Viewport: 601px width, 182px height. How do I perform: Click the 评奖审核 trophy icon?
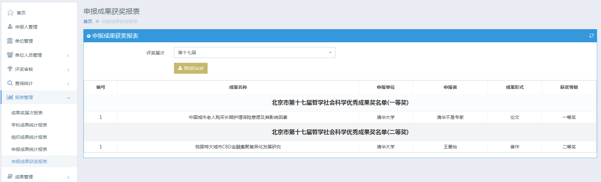pos(10,69)
